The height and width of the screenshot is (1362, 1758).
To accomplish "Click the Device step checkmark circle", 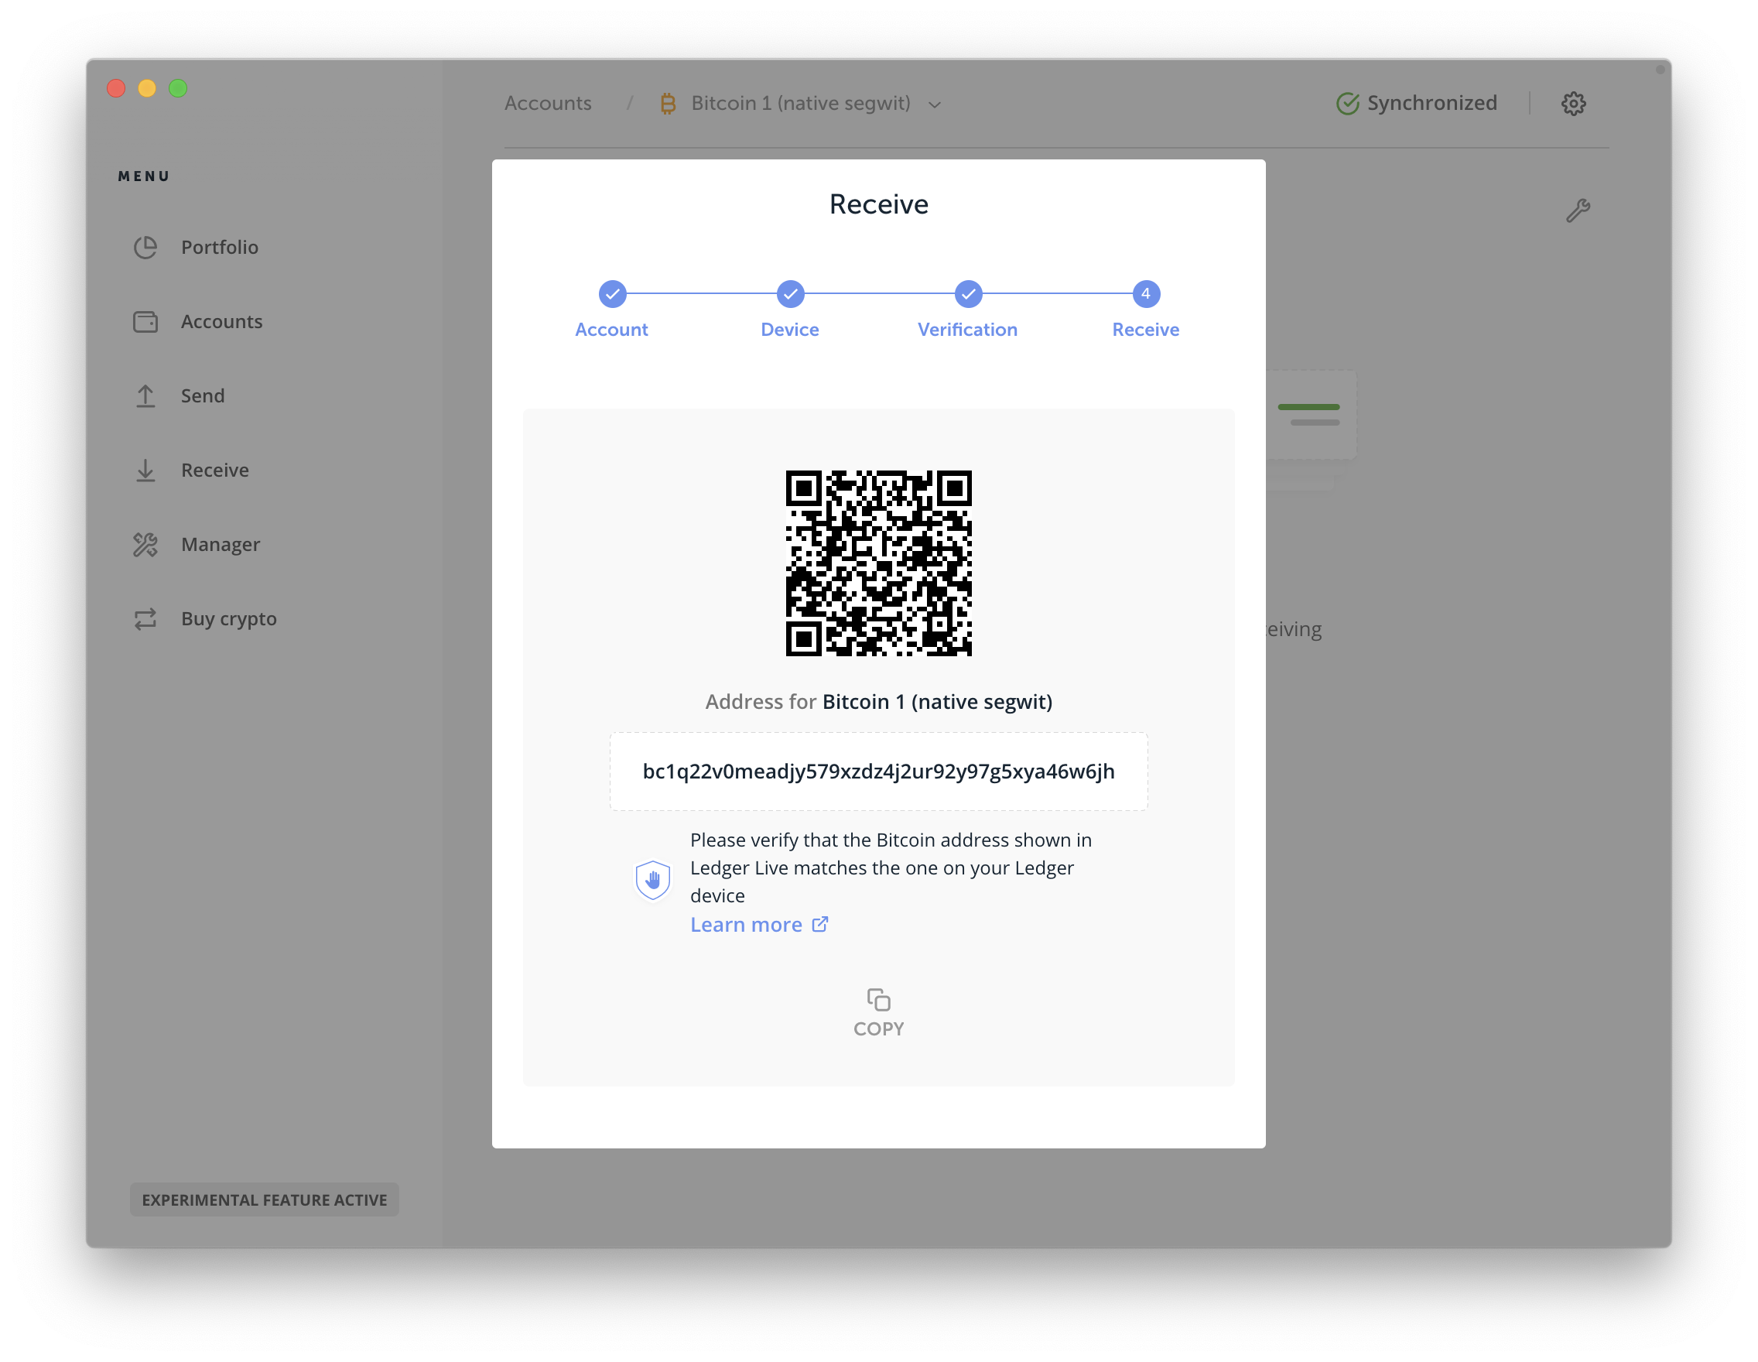I will [x=790, y=294].
